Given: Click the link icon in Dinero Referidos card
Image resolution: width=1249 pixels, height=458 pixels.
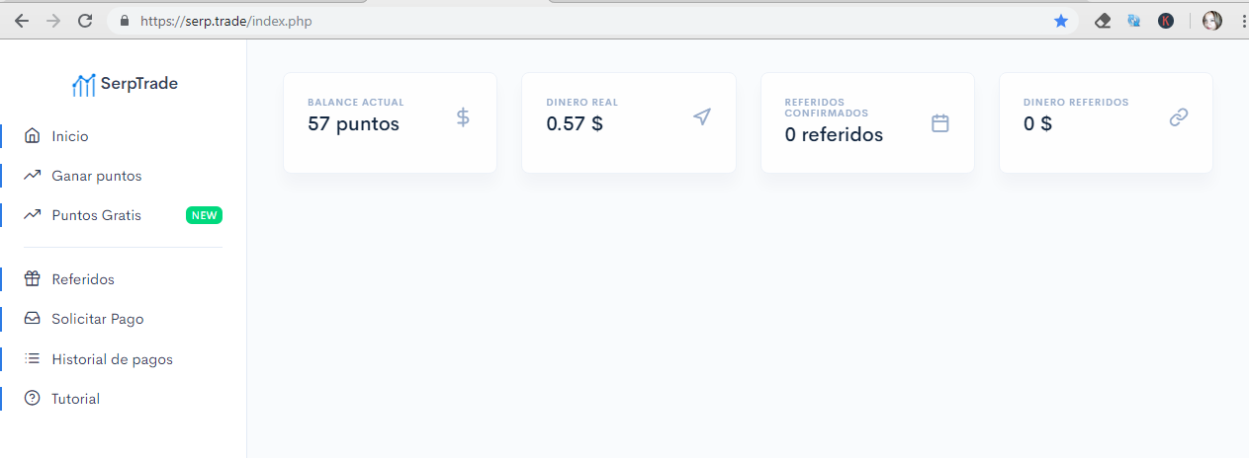Looking at the screenshot, I should point(1179,117).
